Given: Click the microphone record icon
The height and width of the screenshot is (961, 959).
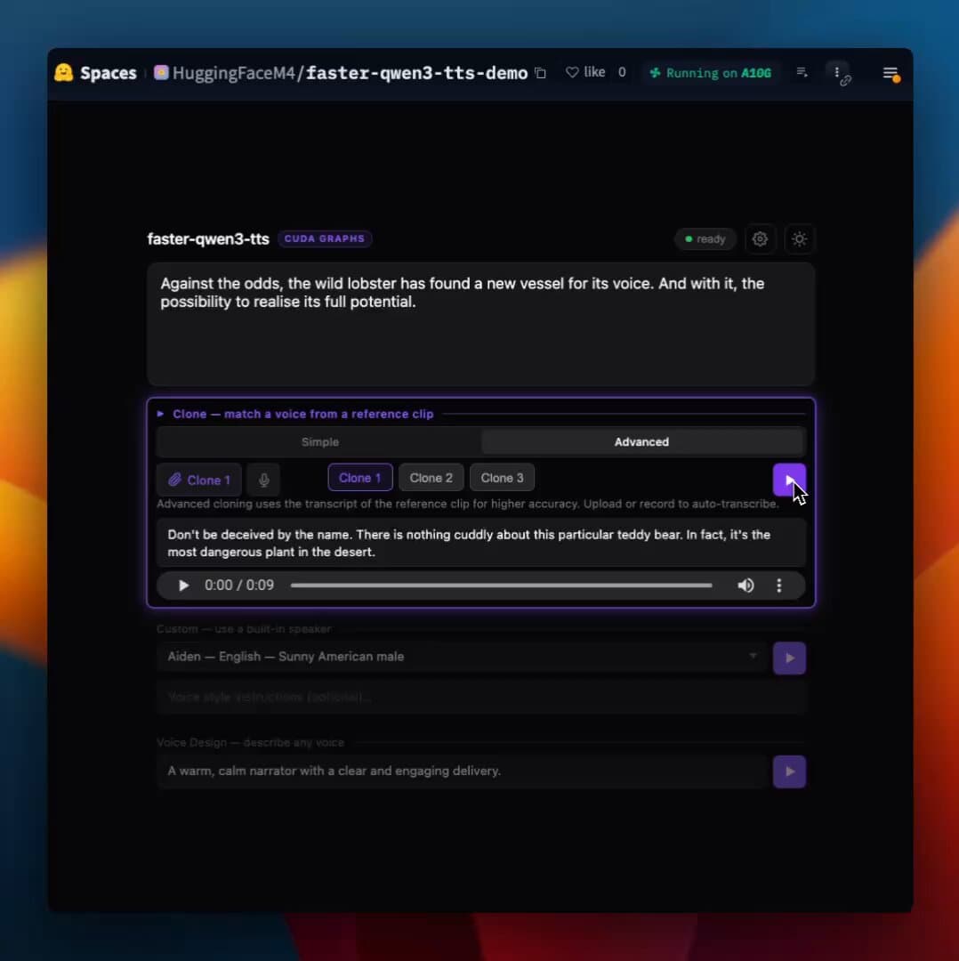Looking at the screenshot, I should 263,480.
